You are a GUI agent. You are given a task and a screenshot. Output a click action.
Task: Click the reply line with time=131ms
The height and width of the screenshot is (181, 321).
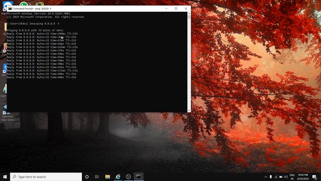(42, 70)
